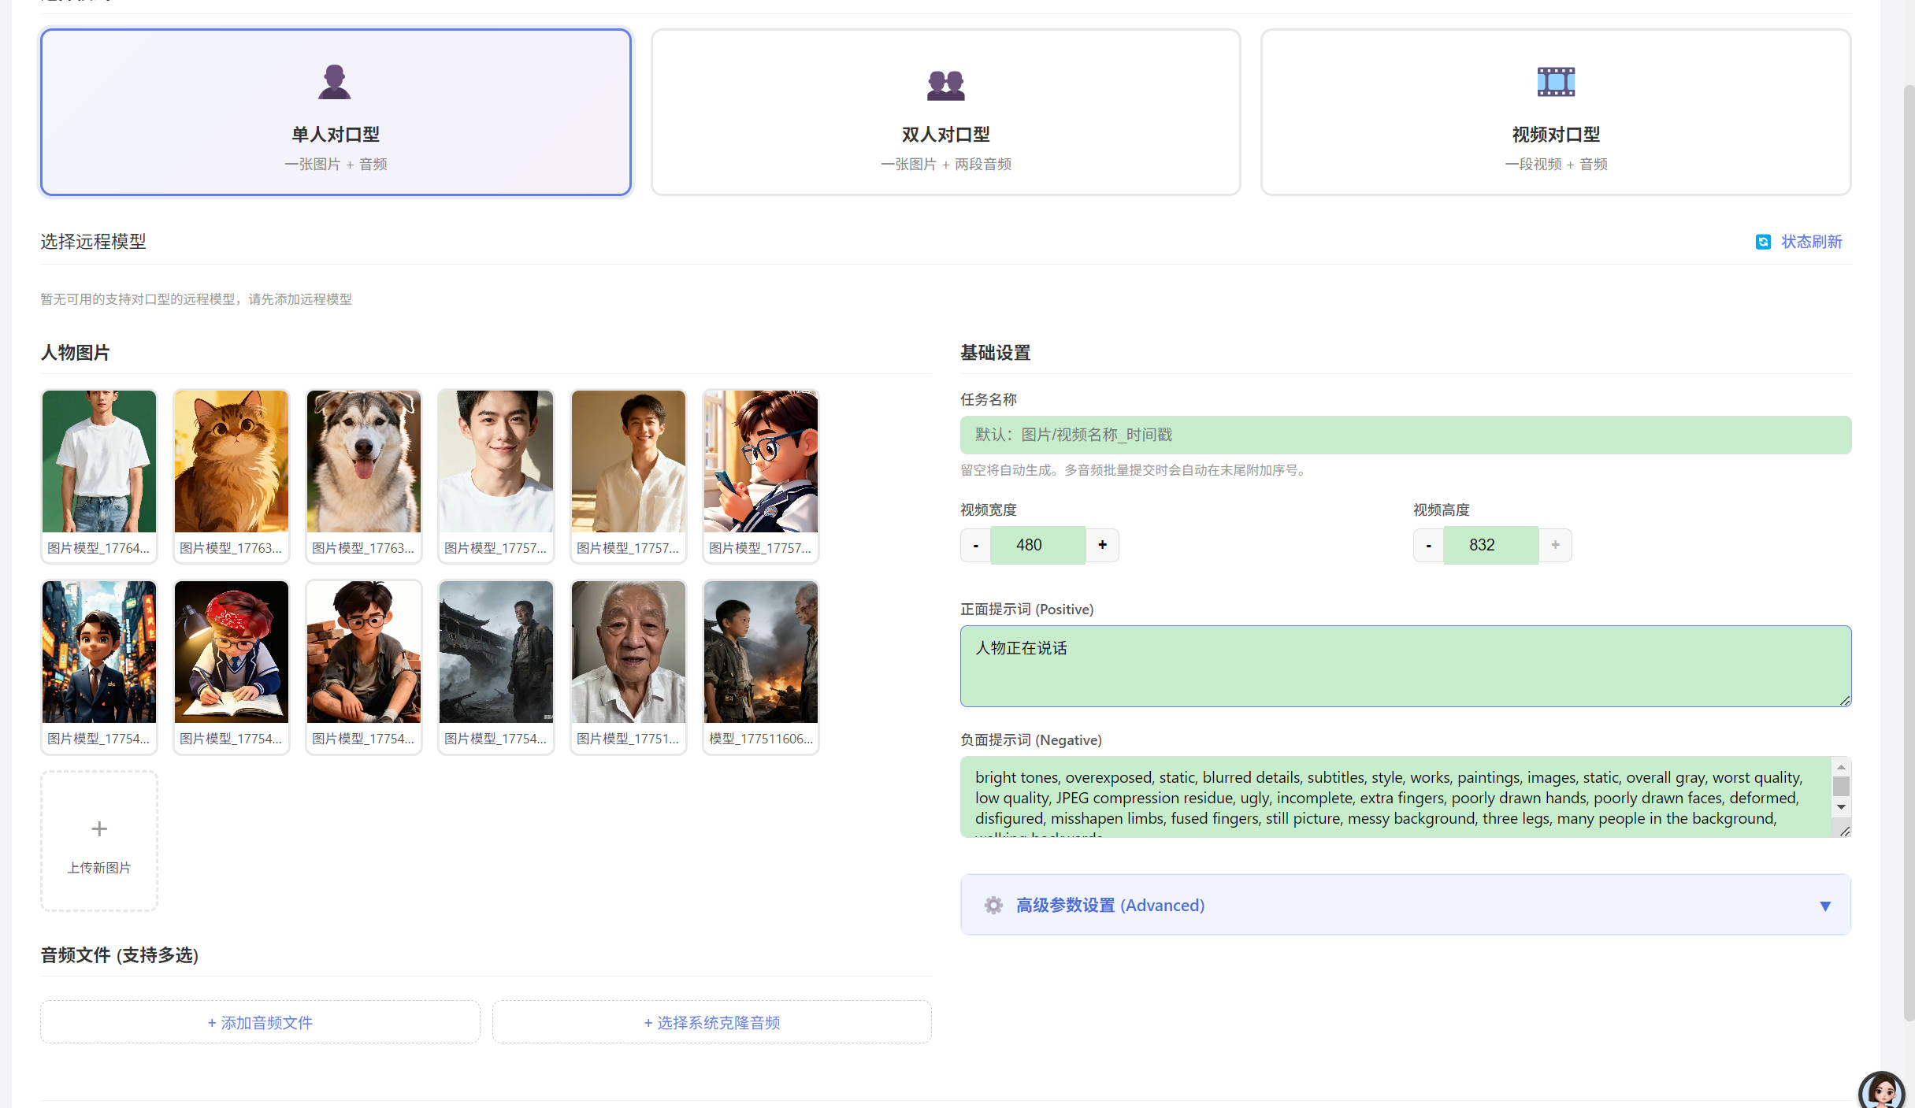
Task: Click the plus icon to upload new image
Action: (99, 828)
